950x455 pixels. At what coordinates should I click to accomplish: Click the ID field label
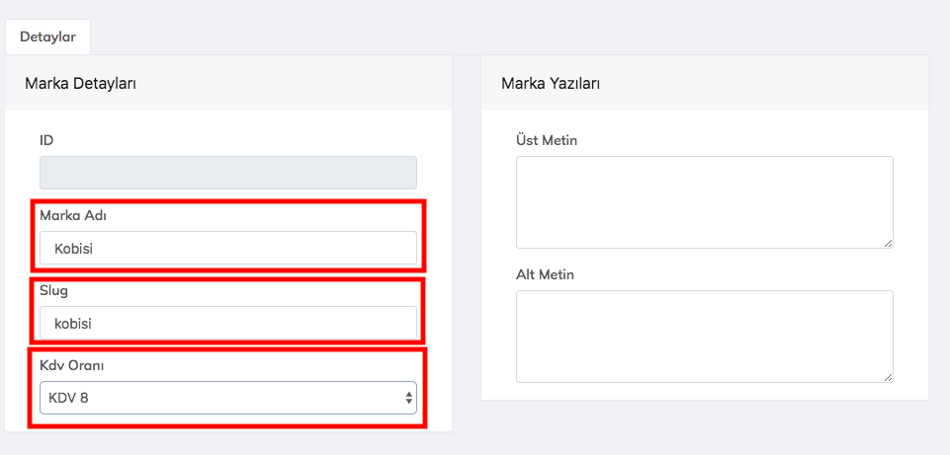point(46,140)
